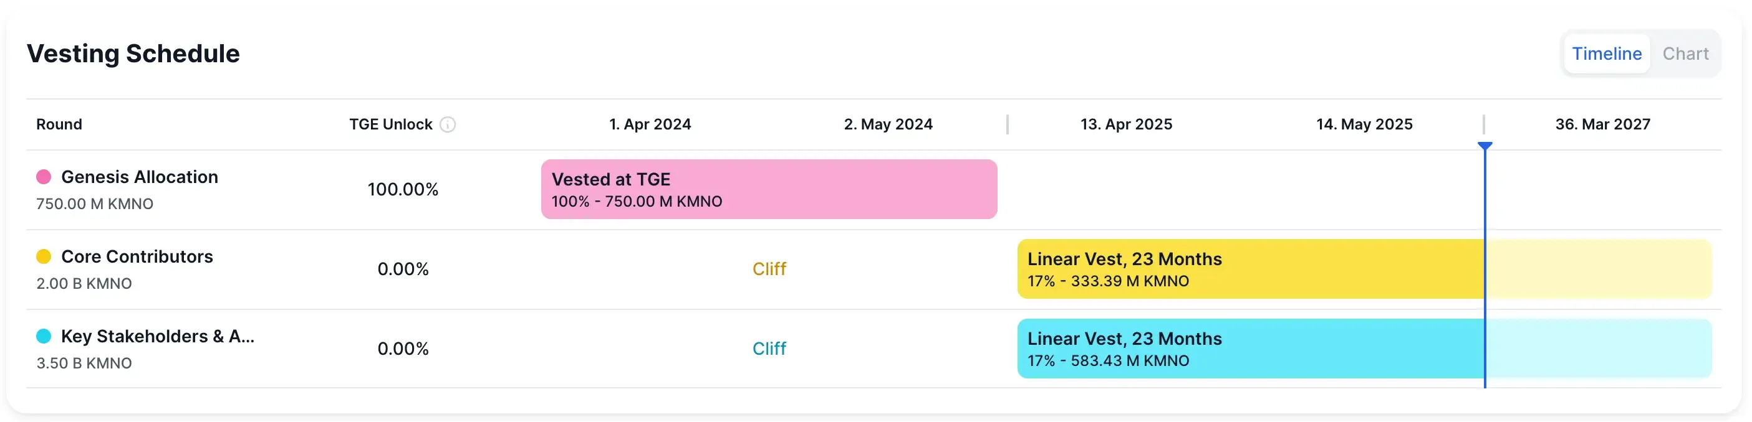The height and width of the screenshot is (422, 1752).
Task: Switch to the Chart view tab
Action: pos(1685,54)
